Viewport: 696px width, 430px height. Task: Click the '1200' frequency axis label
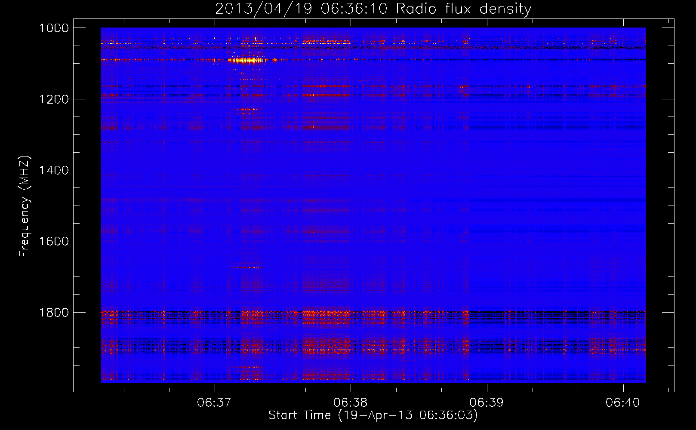pyautogui.click(x=54, y=99)
